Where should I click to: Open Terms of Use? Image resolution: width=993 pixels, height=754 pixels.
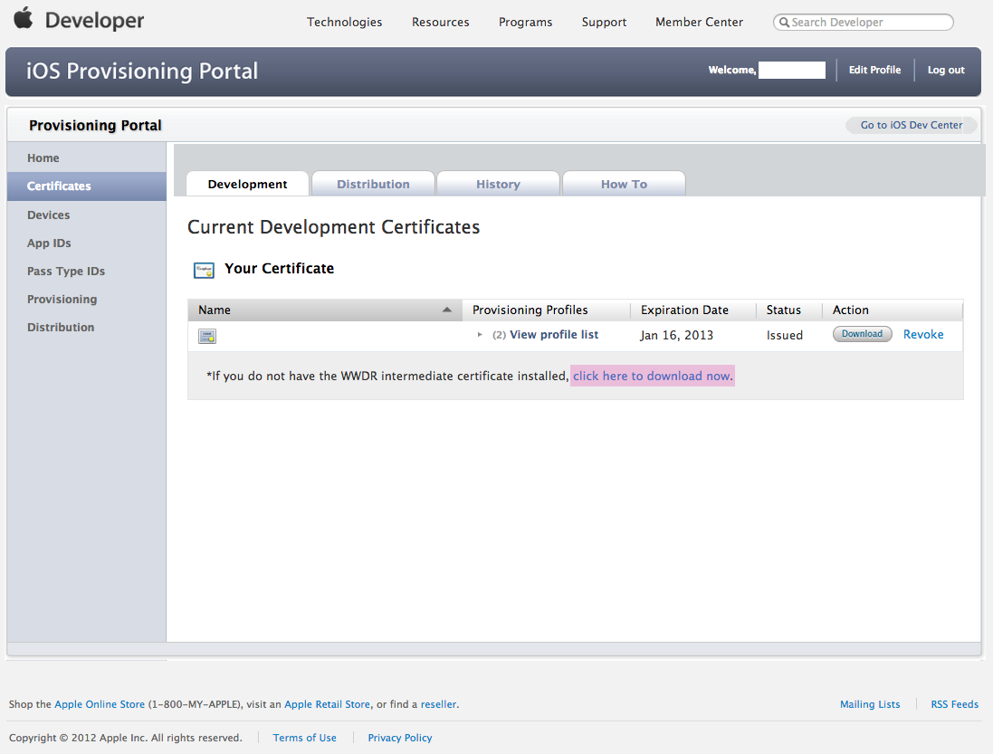305,738
